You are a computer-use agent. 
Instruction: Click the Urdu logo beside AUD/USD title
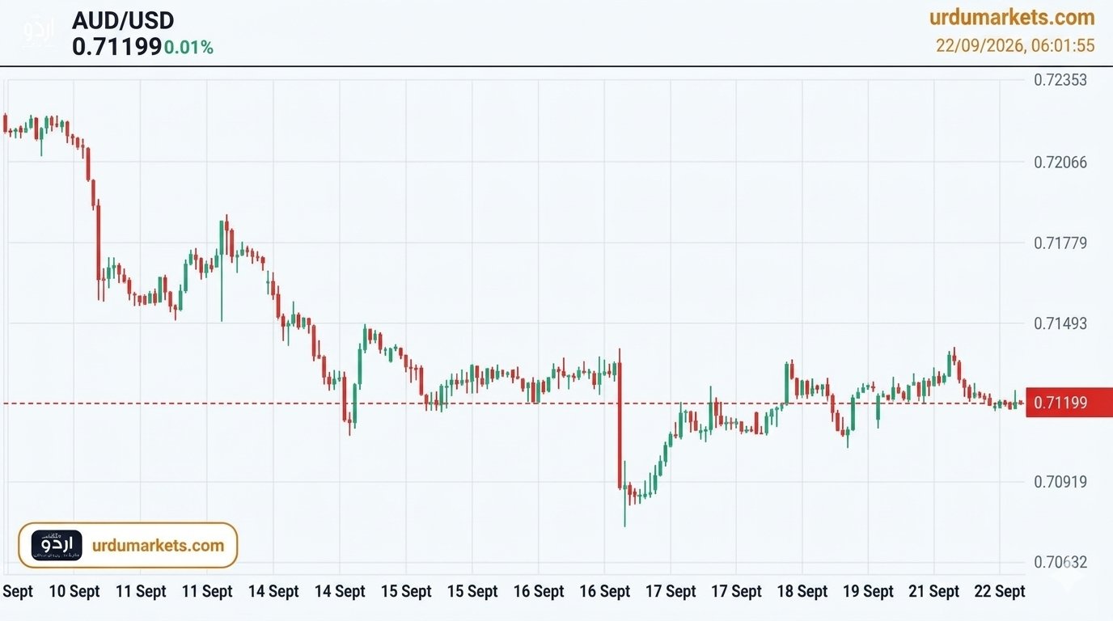coord(38,32)
